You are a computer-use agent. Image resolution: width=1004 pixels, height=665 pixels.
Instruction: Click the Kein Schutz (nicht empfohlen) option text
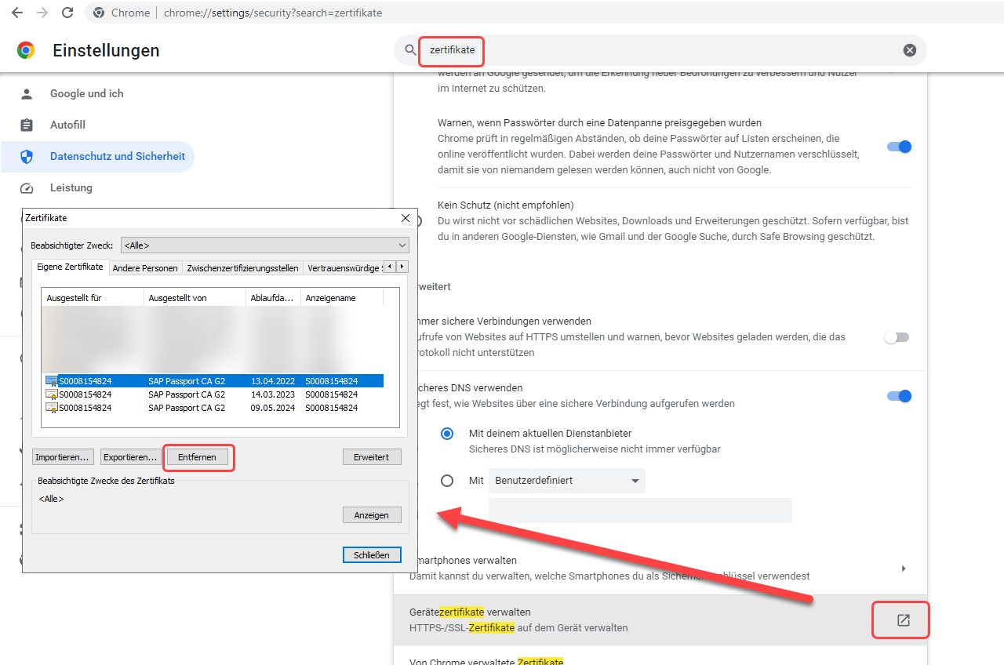(x=506, y=205)
